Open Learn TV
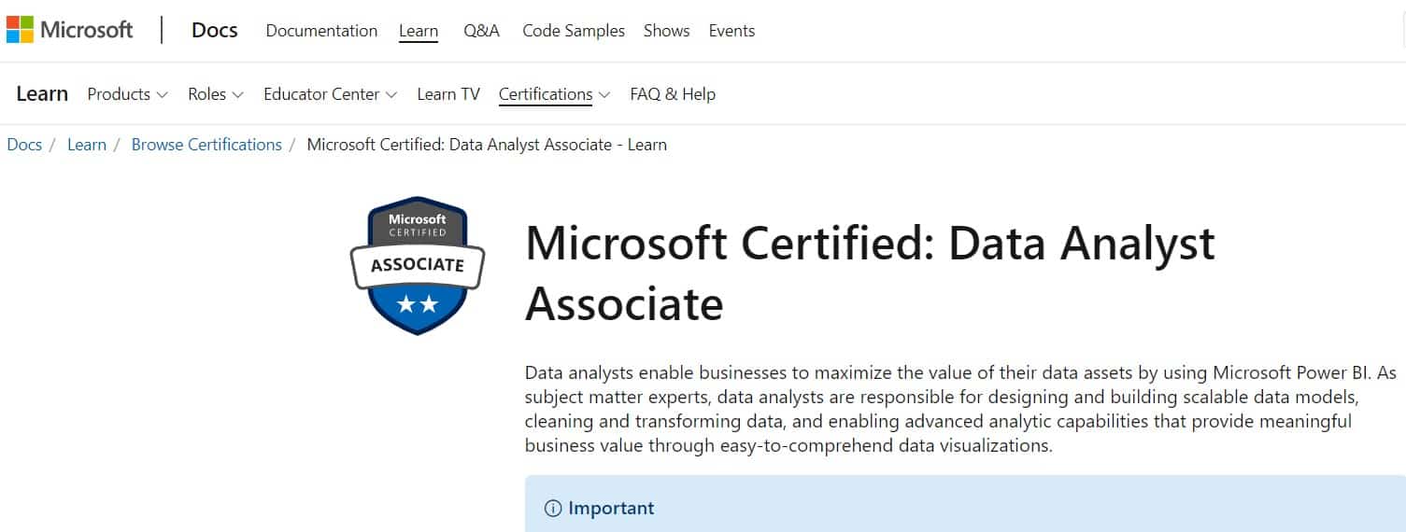The image size is (1406, 532). (448, 94)
